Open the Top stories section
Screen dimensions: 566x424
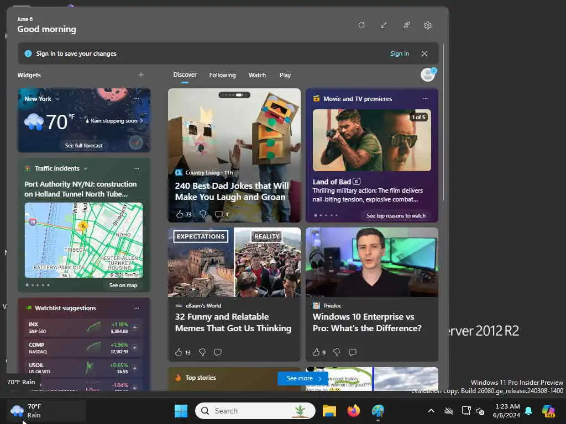tap(201, 378)
